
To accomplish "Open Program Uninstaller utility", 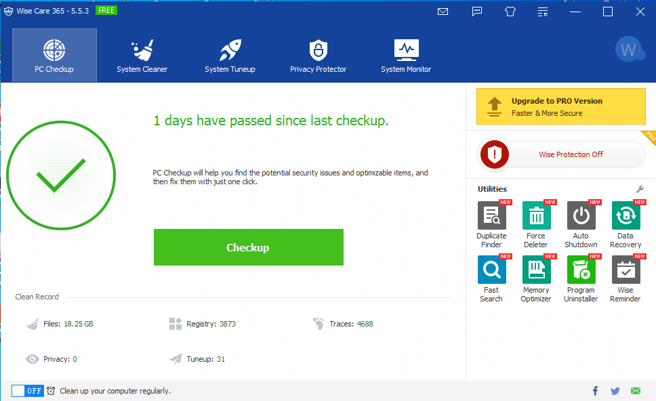I will coord(581,279).
